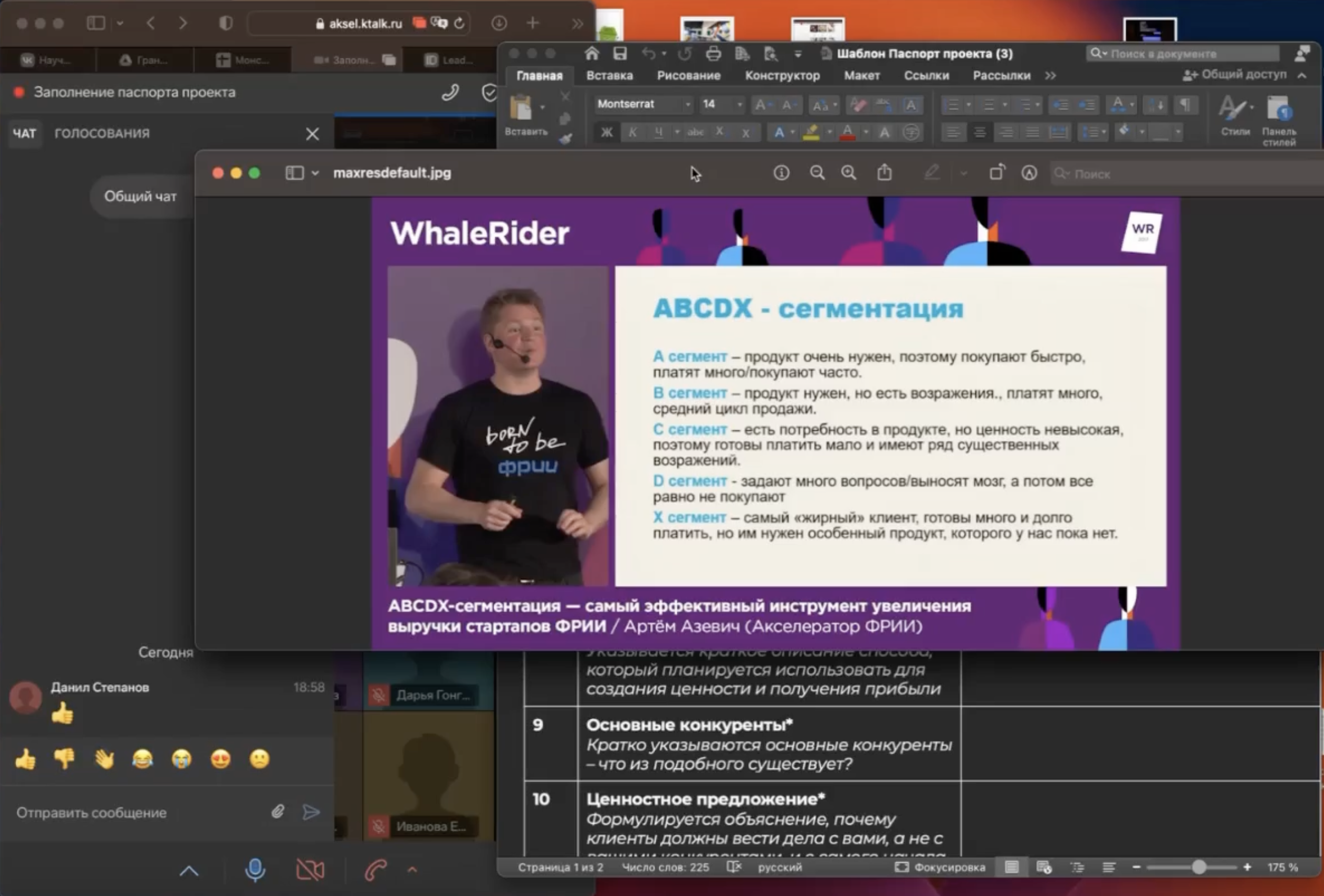Click the attach file paperclip in chat
This screenshot has width=1324, height=896.
tap(278, 812)
